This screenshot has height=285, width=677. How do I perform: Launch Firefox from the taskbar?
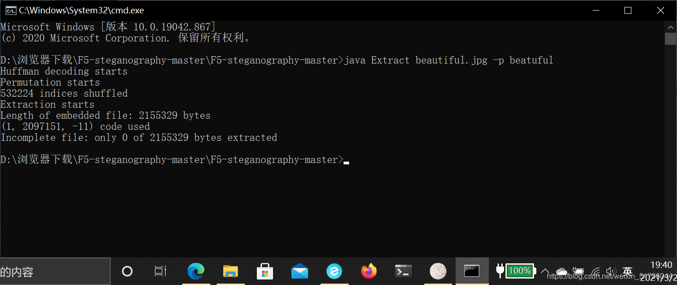pos(369,271)
